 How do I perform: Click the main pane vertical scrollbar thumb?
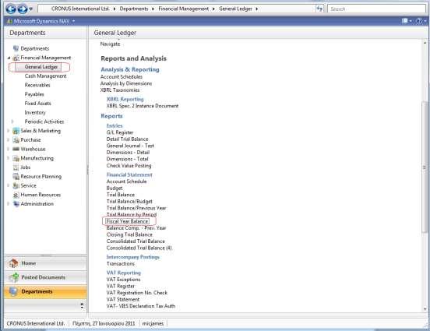pyautogui.click(x=425, y=167)
